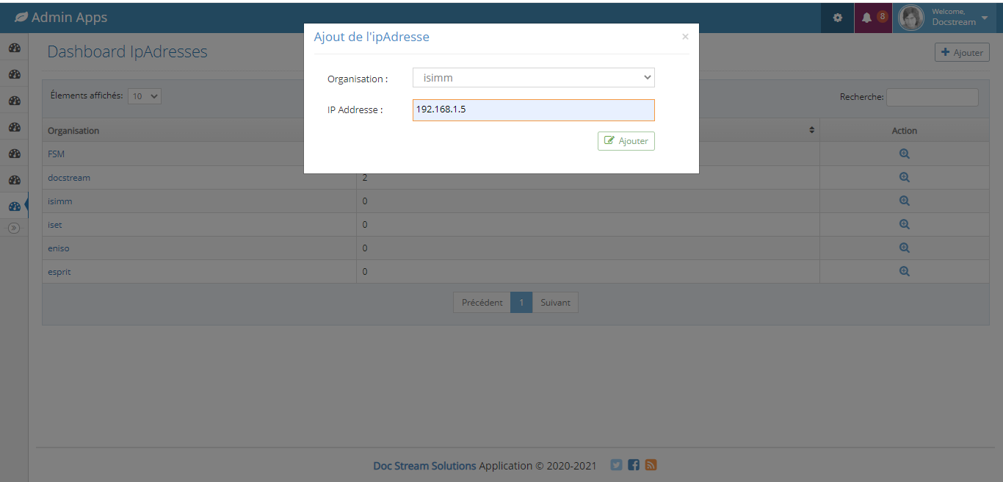The width and height of the screenshot is (1003, 482).
Task: Open the Organisation dropdown showing isimm
Action: click(534, 77)
